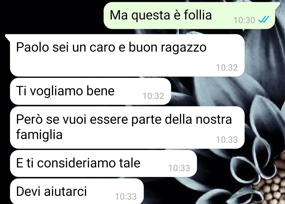Tap the 10:30 timestamp on the sent message

tap(244, 20)
